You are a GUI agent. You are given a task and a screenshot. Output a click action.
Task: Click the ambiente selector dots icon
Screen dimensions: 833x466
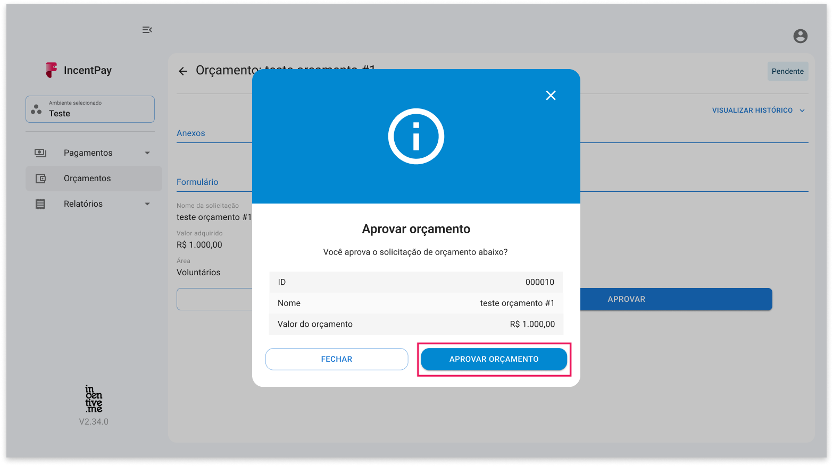pyautogui.click(x=36, y=109)
